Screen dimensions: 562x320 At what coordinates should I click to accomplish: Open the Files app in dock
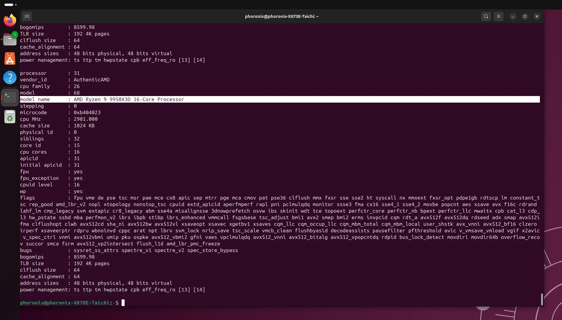coord(10,39)
